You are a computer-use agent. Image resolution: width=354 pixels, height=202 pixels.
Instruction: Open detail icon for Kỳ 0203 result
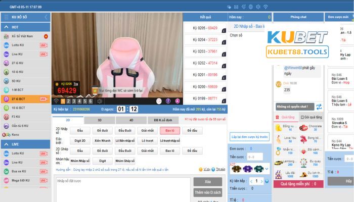tap(224, 54)
